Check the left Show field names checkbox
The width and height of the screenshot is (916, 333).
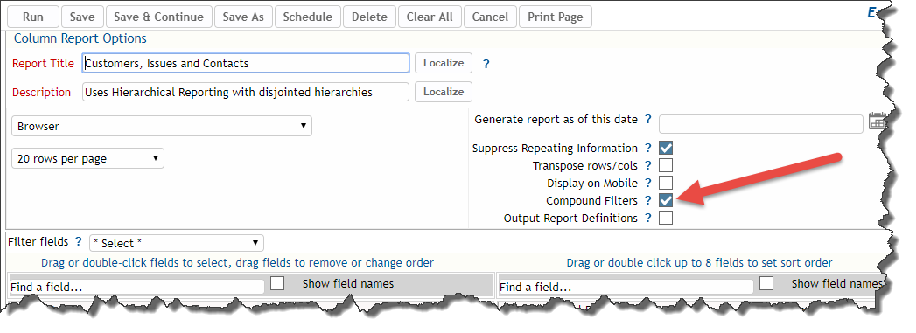277,283
